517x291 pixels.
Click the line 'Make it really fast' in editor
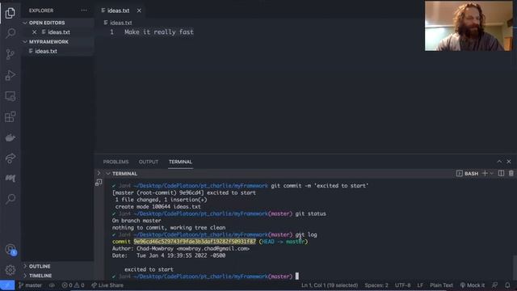(159, 32)
